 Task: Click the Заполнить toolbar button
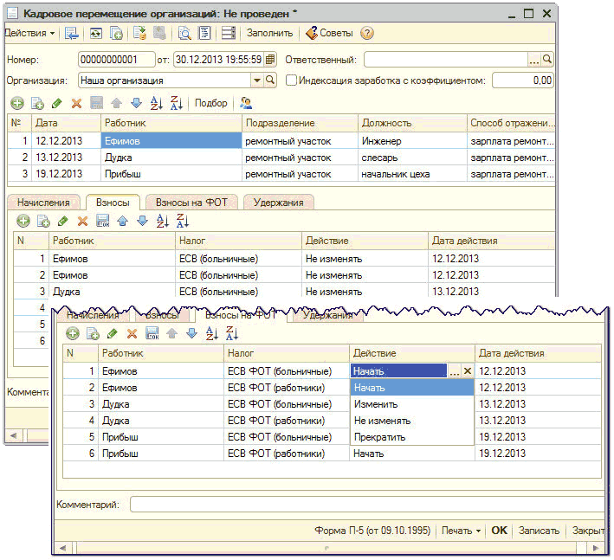click(x=269, y=33)
